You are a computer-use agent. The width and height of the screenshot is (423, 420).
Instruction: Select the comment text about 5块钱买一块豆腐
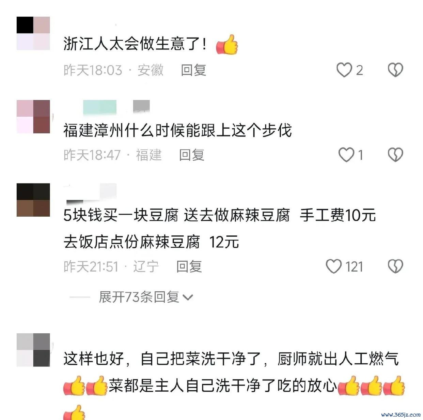click(220, 229)
